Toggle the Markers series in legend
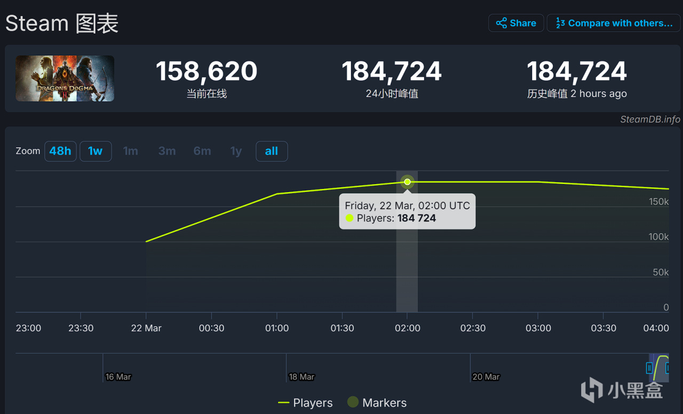This screenshot has width=683, height=414. 377,403
